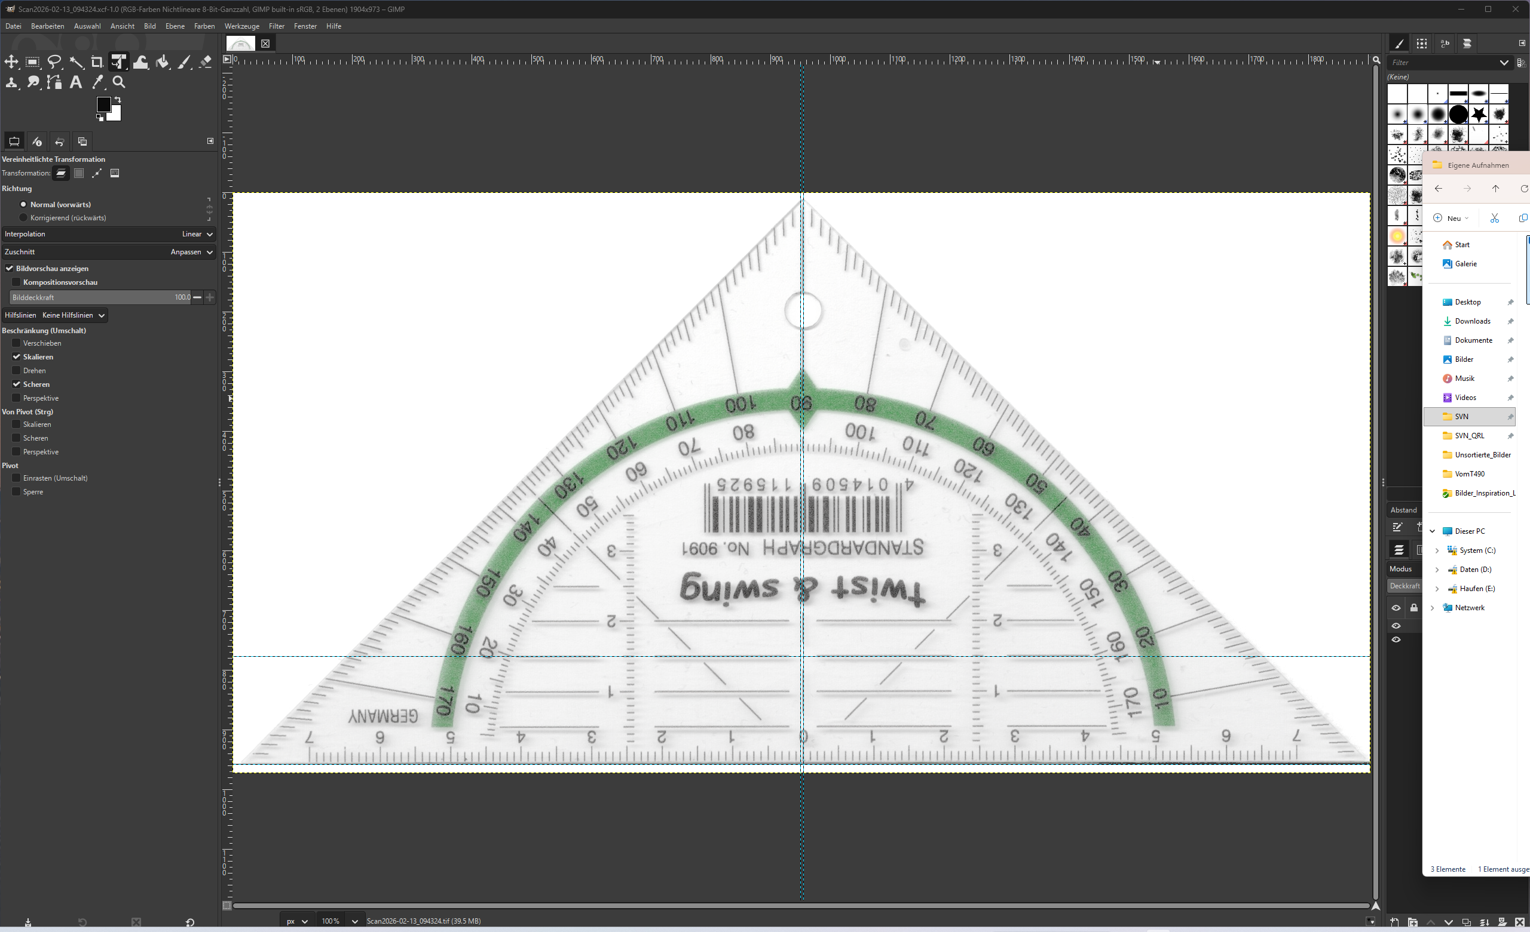This screenshot has height=932, width=1530.
Task: Select the Crop tool
Action: [x=97, y=61]
